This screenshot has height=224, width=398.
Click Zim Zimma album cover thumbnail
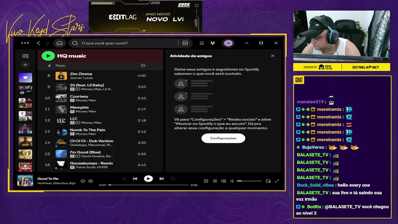61,76
